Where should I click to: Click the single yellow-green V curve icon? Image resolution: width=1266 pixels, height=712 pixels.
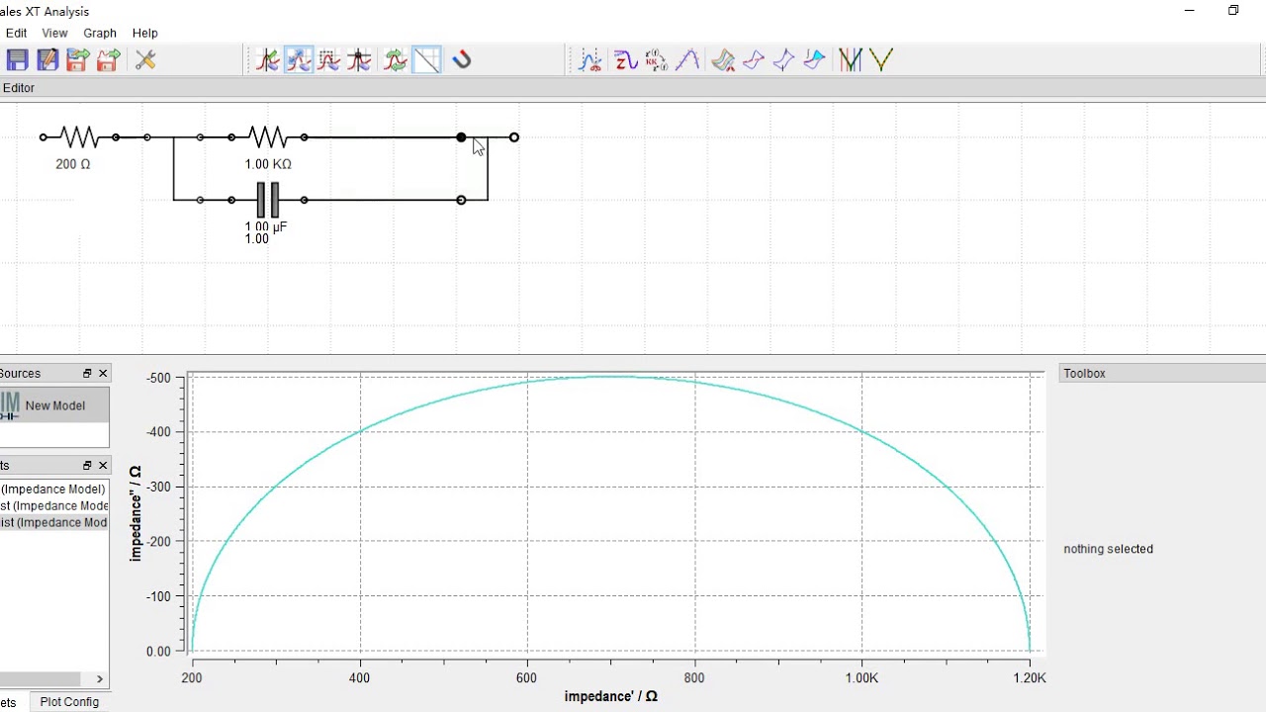pyautogui.click(x=881, y=60)
